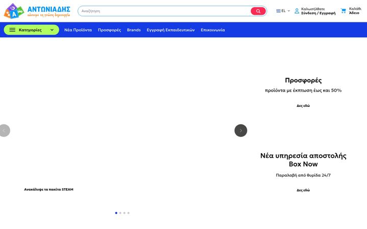The width and height of the screenshot is (367, 229).
Task: Click the hamburger icon in Κατηγορίες
Action: [12, 30]
